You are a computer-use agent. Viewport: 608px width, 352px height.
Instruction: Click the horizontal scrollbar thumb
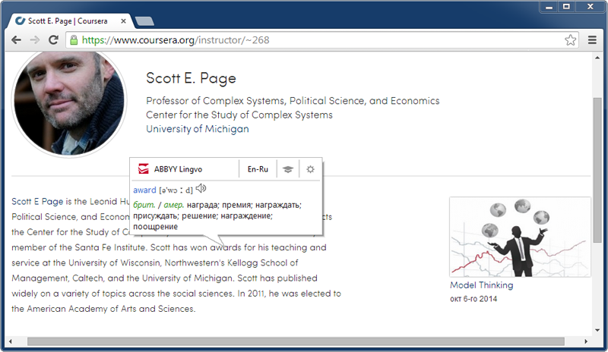tap(296, 341)
